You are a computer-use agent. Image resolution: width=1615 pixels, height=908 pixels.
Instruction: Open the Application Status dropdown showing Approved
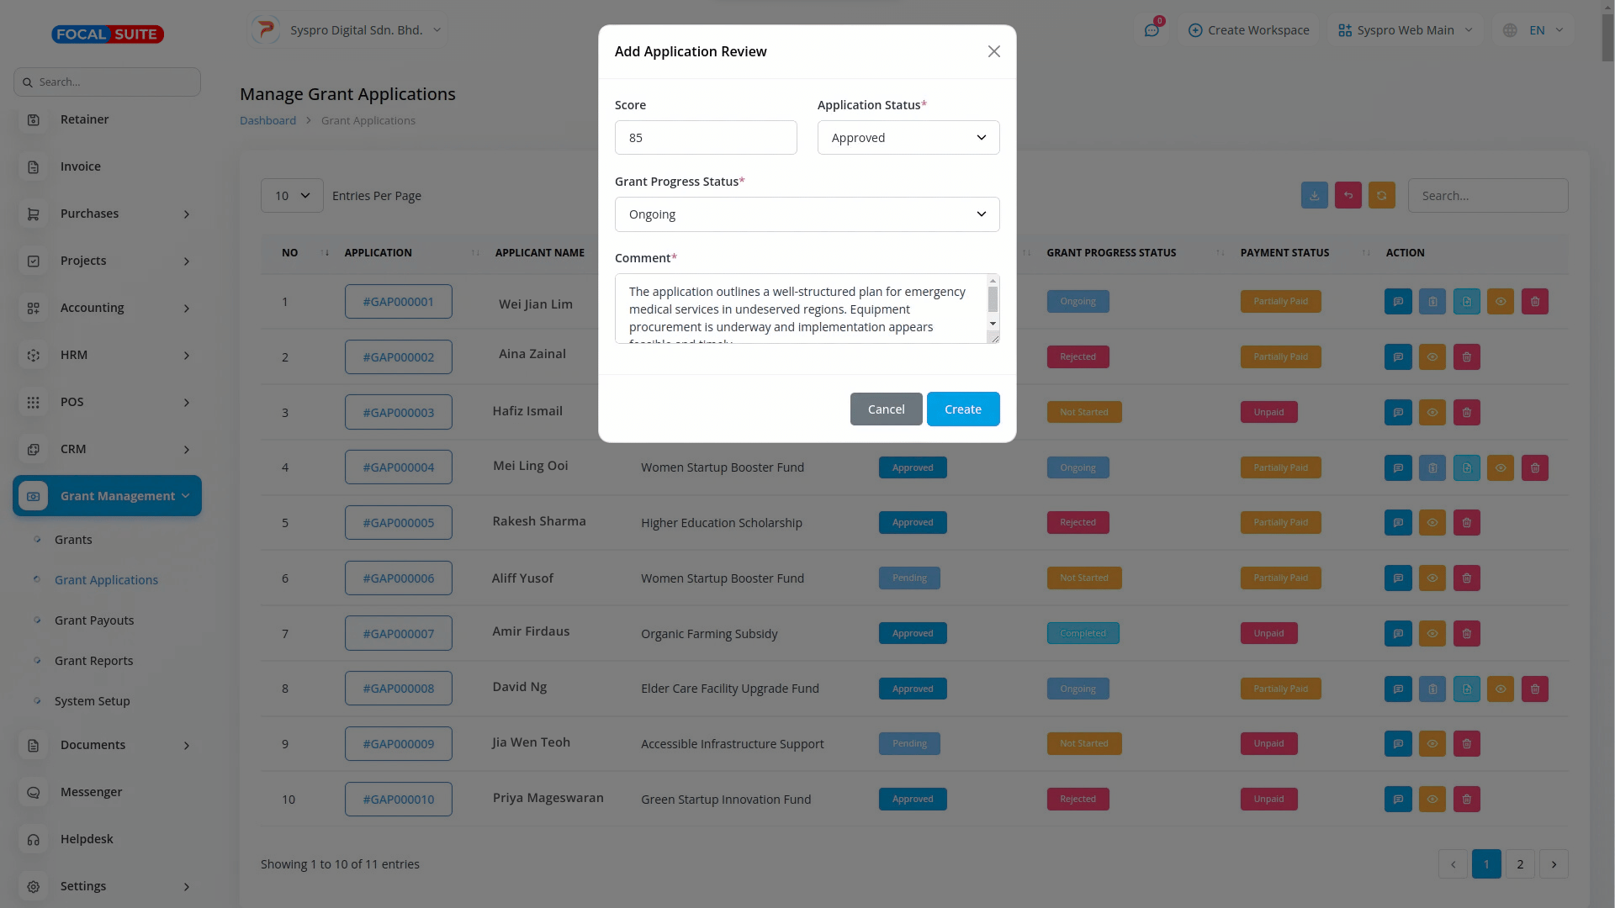908,138
